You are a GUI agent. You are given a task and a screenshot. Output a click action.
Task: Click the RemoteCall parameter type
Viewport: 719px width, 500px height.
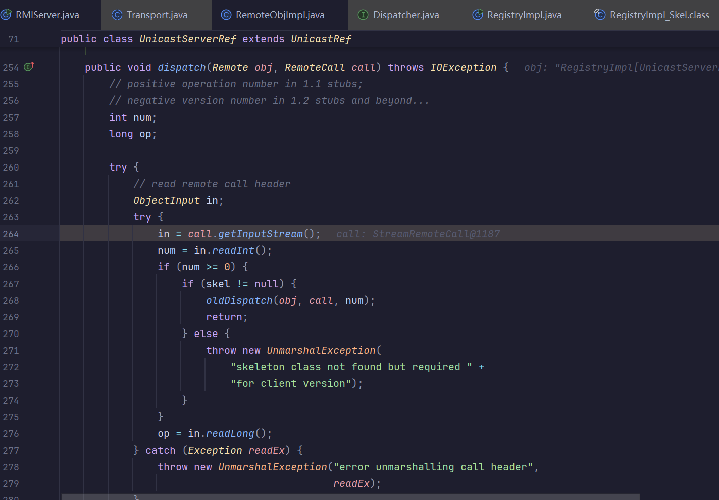click(315, 67)
